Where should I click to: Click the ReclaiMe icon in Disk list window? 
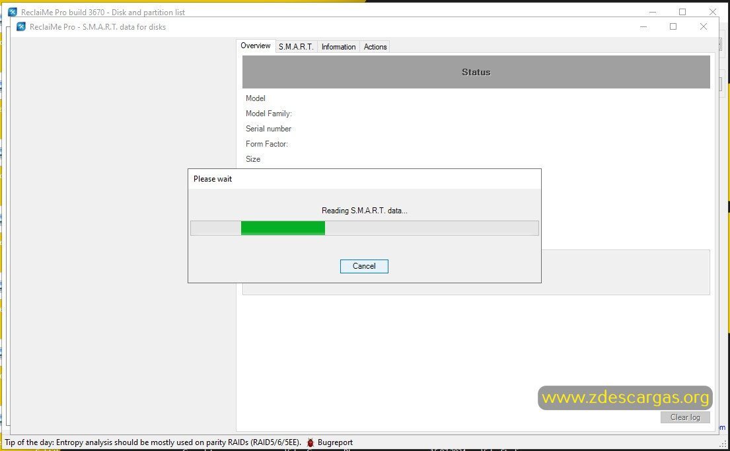point(13,12)
